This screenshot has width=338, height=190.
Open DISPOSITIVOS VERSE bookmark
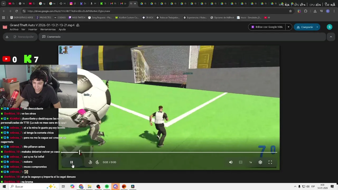click(x=22, y=18)
